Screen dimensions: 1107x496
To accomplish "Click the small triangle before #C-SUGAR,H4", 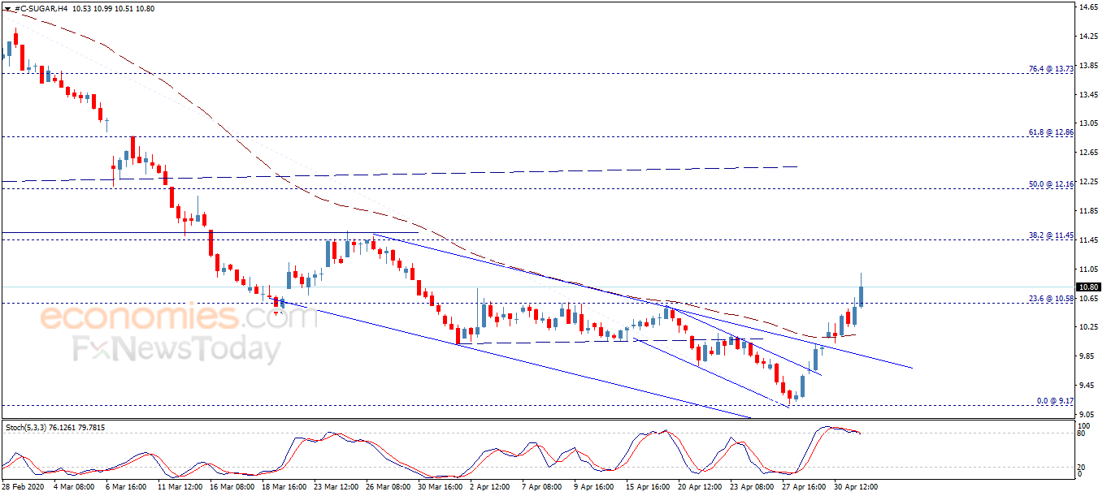I will pos(7,8).
